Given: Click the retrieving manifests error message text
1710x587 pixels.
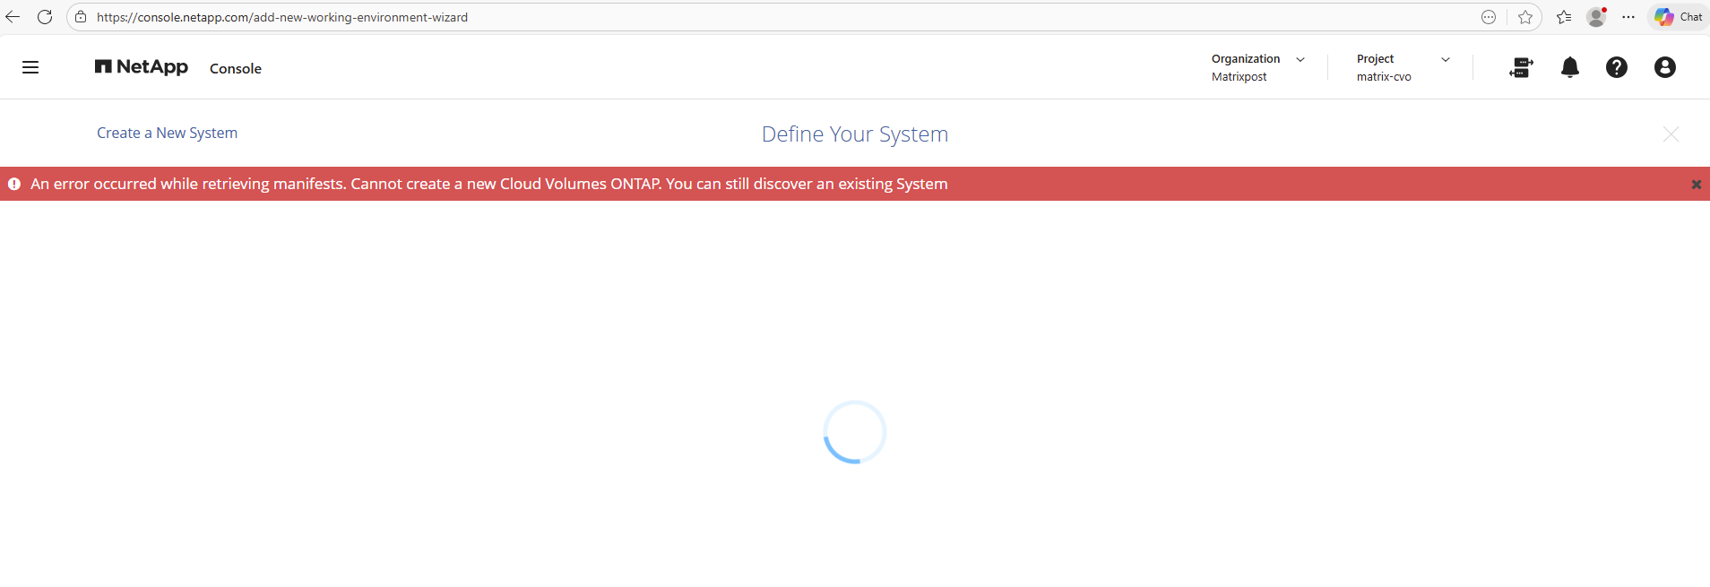Looking at the screenshot, I should click(489, 184).
